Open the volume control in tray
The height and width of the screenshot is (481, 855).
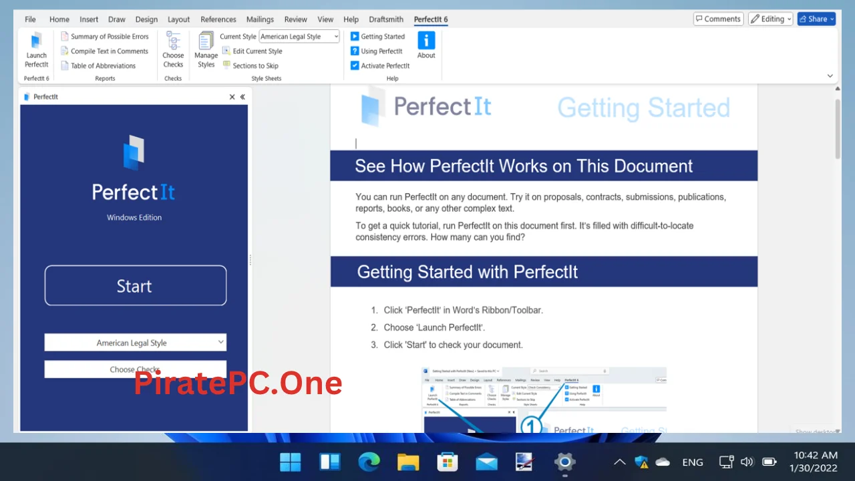747,462
